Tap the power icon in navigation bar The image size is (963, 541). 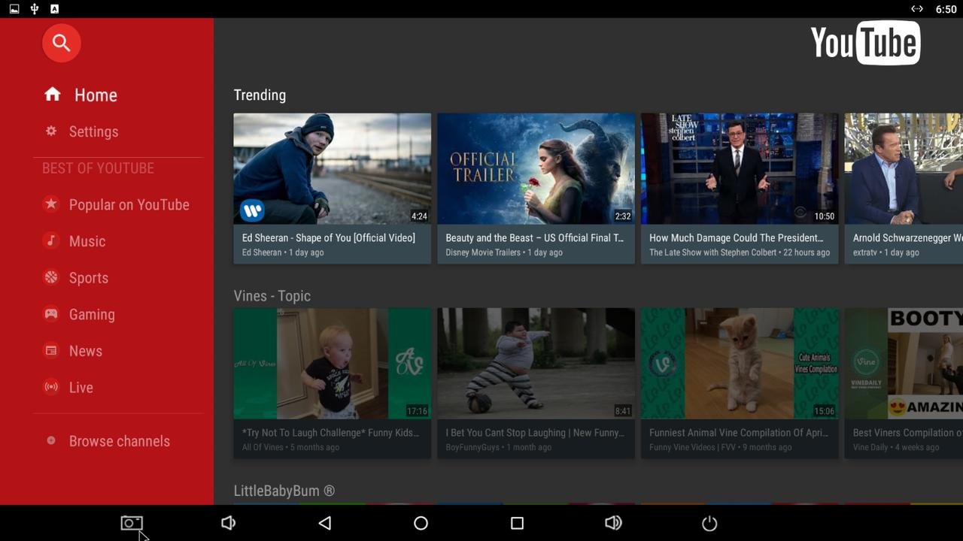pos(709,523)
